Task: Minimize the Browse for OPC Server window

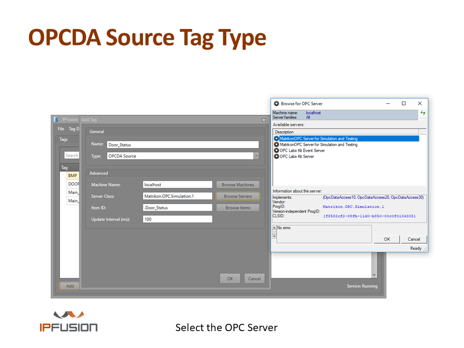Action: (x=388, y=103)
